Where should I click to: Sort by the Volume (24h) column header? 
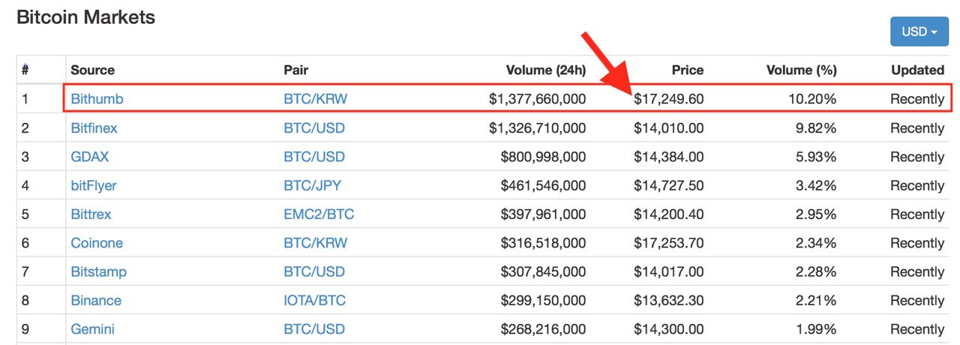click(546, 70)
